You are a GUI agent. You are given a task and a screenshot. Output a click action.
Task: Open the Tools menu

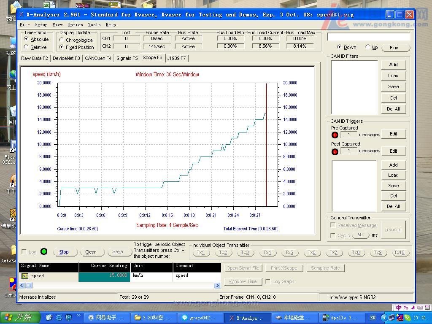pyautogui.click(x=94, y=25)
